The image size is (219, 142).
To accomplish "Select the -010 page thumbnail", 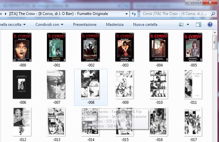I will coord(159,84).
